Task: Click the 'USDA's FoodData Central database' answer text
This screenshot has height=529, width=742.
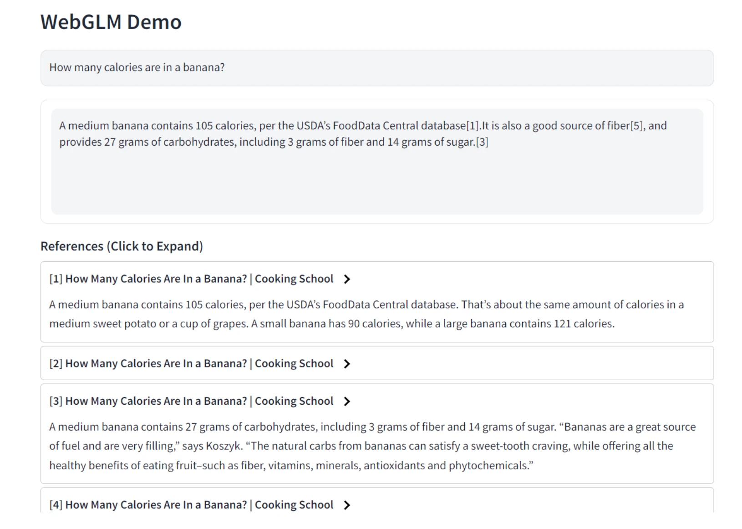Action: point(381,126)
